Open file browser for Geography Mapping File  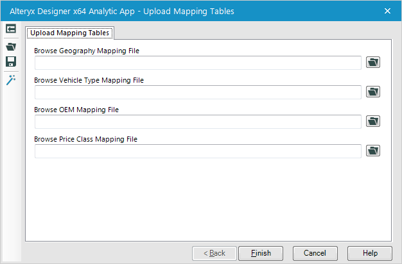pyautogui.click(x=373, y=62)
